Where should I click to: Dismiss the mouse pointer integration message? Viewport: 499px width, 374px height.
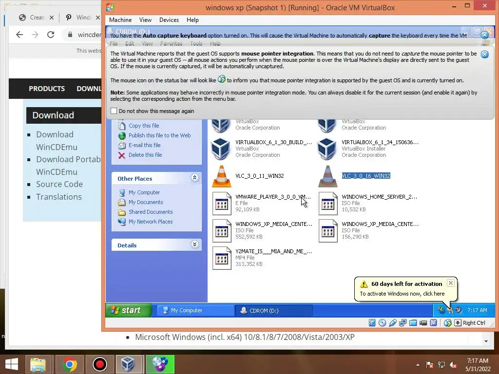point(484,55)
